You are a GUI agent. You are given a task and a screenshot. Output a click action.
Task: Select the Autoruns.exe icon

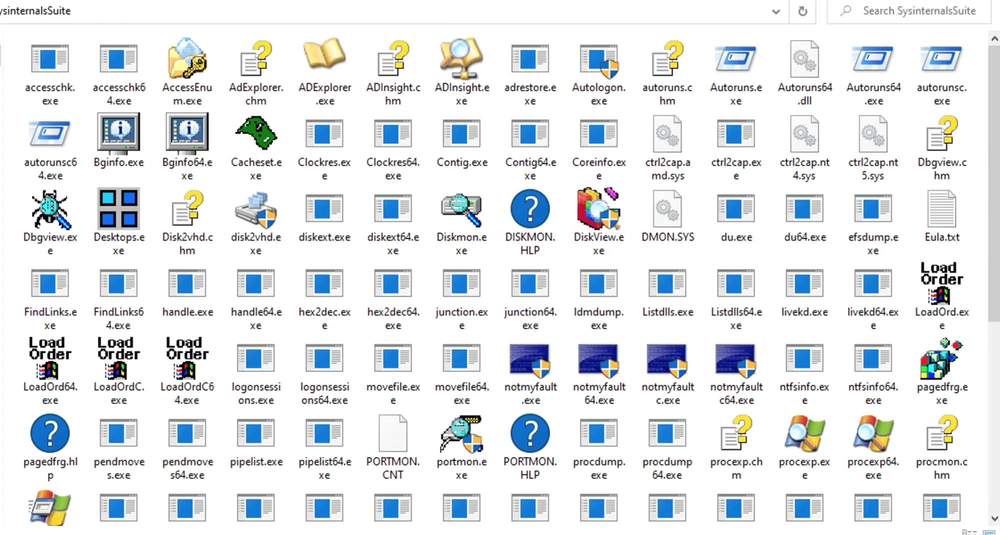(736, 58)
